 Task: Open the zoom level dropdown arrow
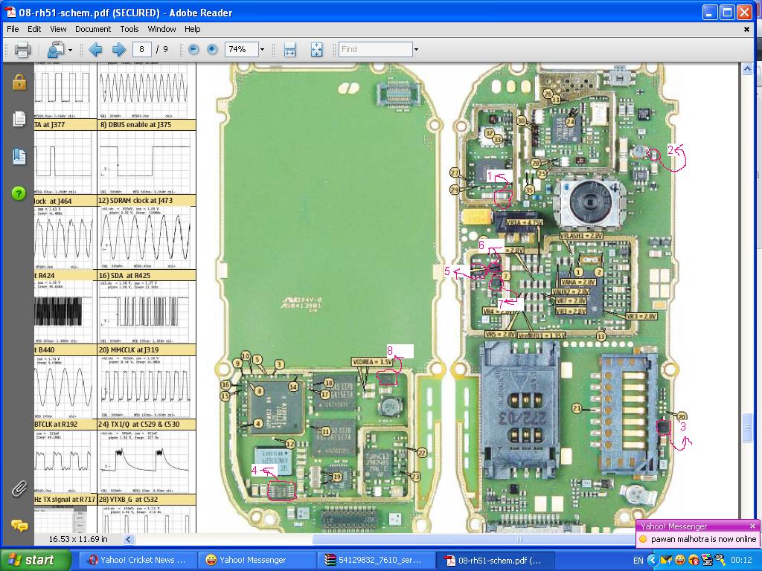tap(262, 50)
